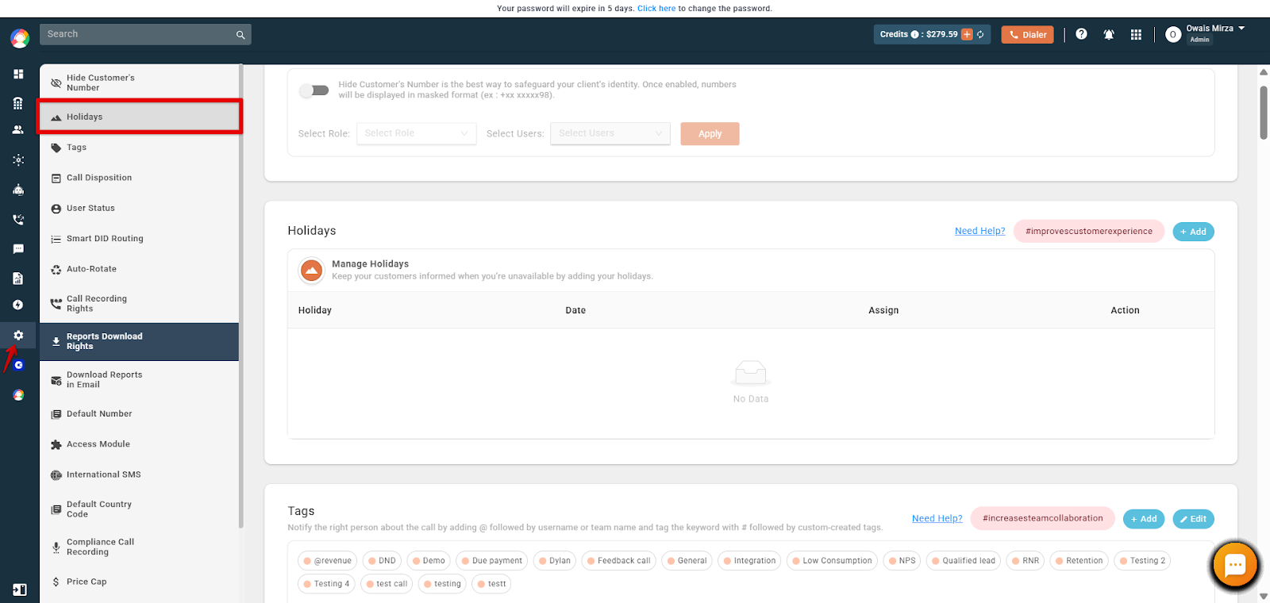Select User Status in settings menu
Image resolution: width=1270 pixels, height=603 pixels.
click(139, 208)
